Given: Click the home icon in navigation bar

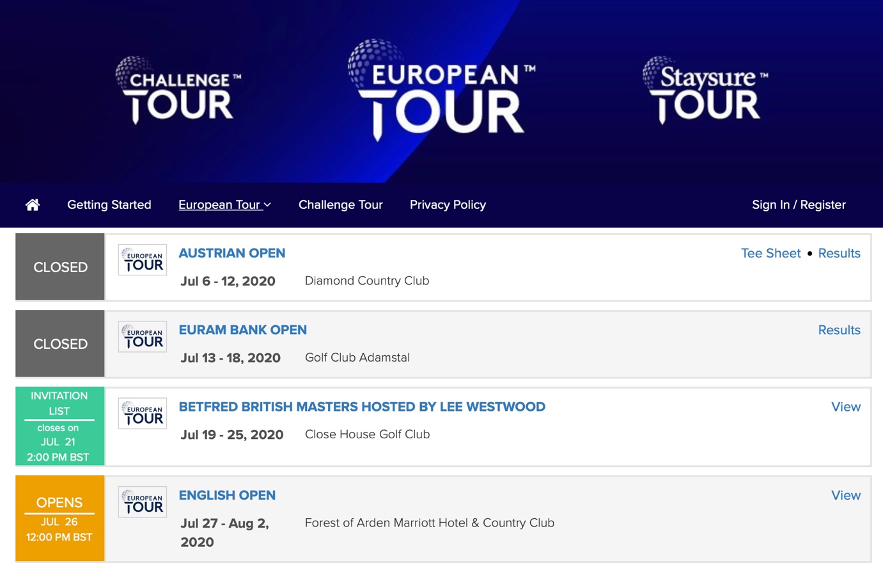Looking at the screenshot, I should coord(33,204).
